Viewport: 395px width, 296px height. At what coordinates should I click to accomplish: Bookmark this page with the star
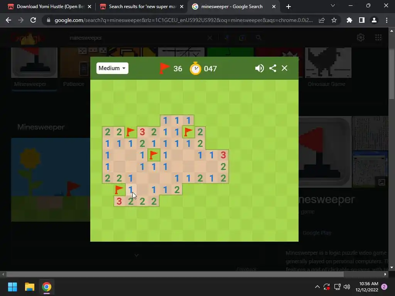pos(334,20)
